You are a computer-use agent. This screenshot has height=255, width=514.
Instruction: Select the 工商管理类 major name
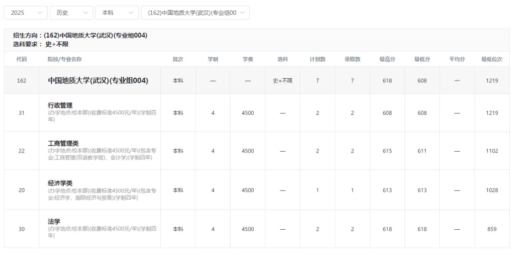[63, 143]
